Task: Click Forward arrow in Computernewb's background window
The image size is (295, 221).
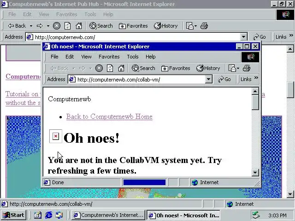Action: coord(40,26)
